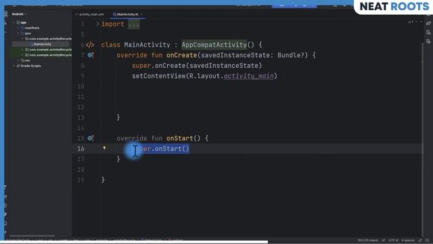
Task: Open the Device Manager tool window icon
Action: [428, 33]
